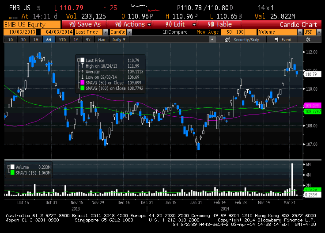Click the Average 109.1113 legend row

112,72
